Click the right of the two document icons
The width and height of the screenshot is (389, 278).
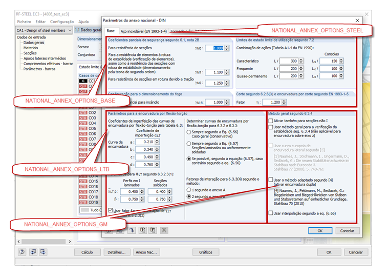(153, 230)
